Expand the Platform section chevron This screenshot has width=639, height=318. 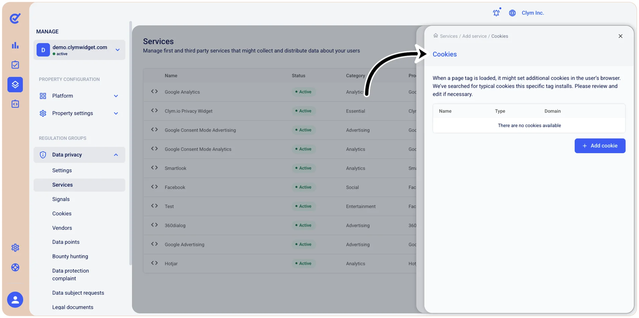(116, 96)
